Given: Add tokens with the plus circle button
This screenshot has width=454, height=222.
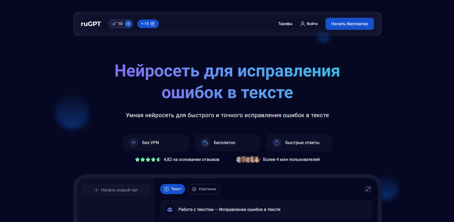Looking at the screenshot, I should 128,24.
